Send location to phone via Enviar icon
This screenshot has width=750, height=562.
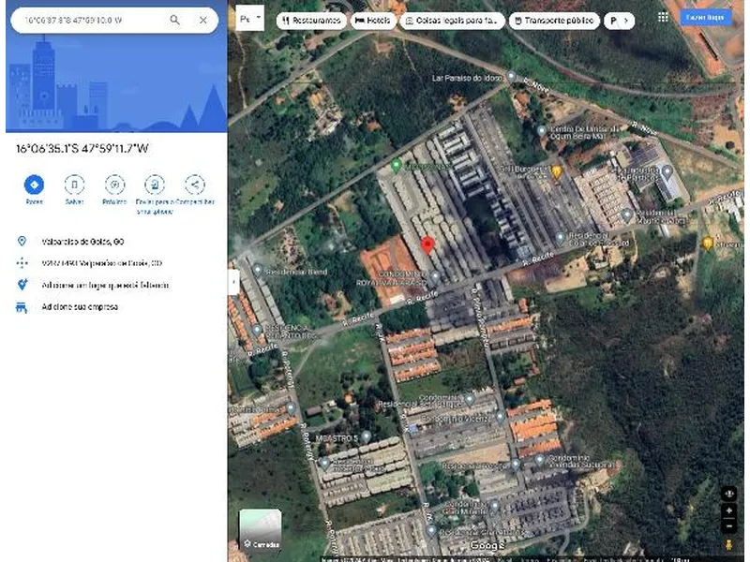(153, 185)
